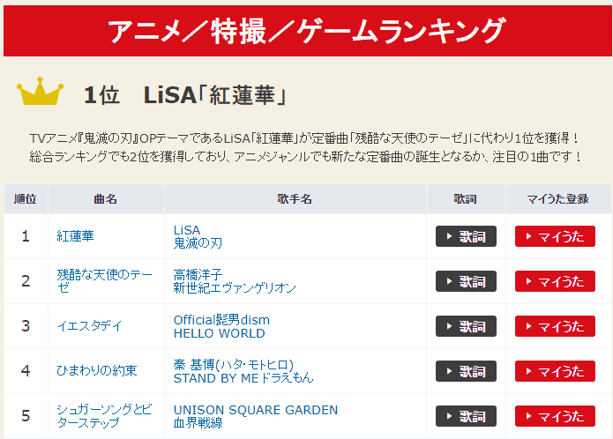Viewport: 613px width, 439px height.
Task: Open HELLO WORLD link
Action: click(x=220, y=333)
